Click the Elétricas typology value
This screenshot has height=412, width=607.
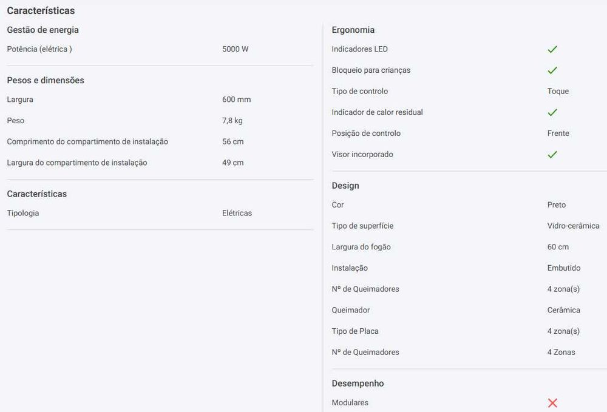[x=237, y=213]
